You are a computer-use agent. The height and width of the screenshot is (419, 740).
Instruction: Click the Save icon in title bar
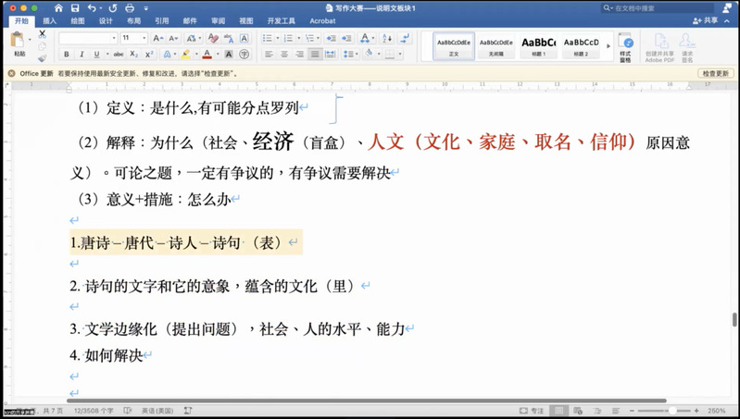[73, 7]
